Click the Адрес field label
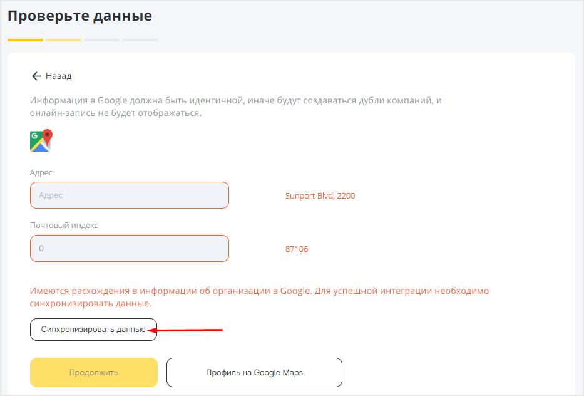The height and width of the screenshot is (396, 584). pos(41,173)
